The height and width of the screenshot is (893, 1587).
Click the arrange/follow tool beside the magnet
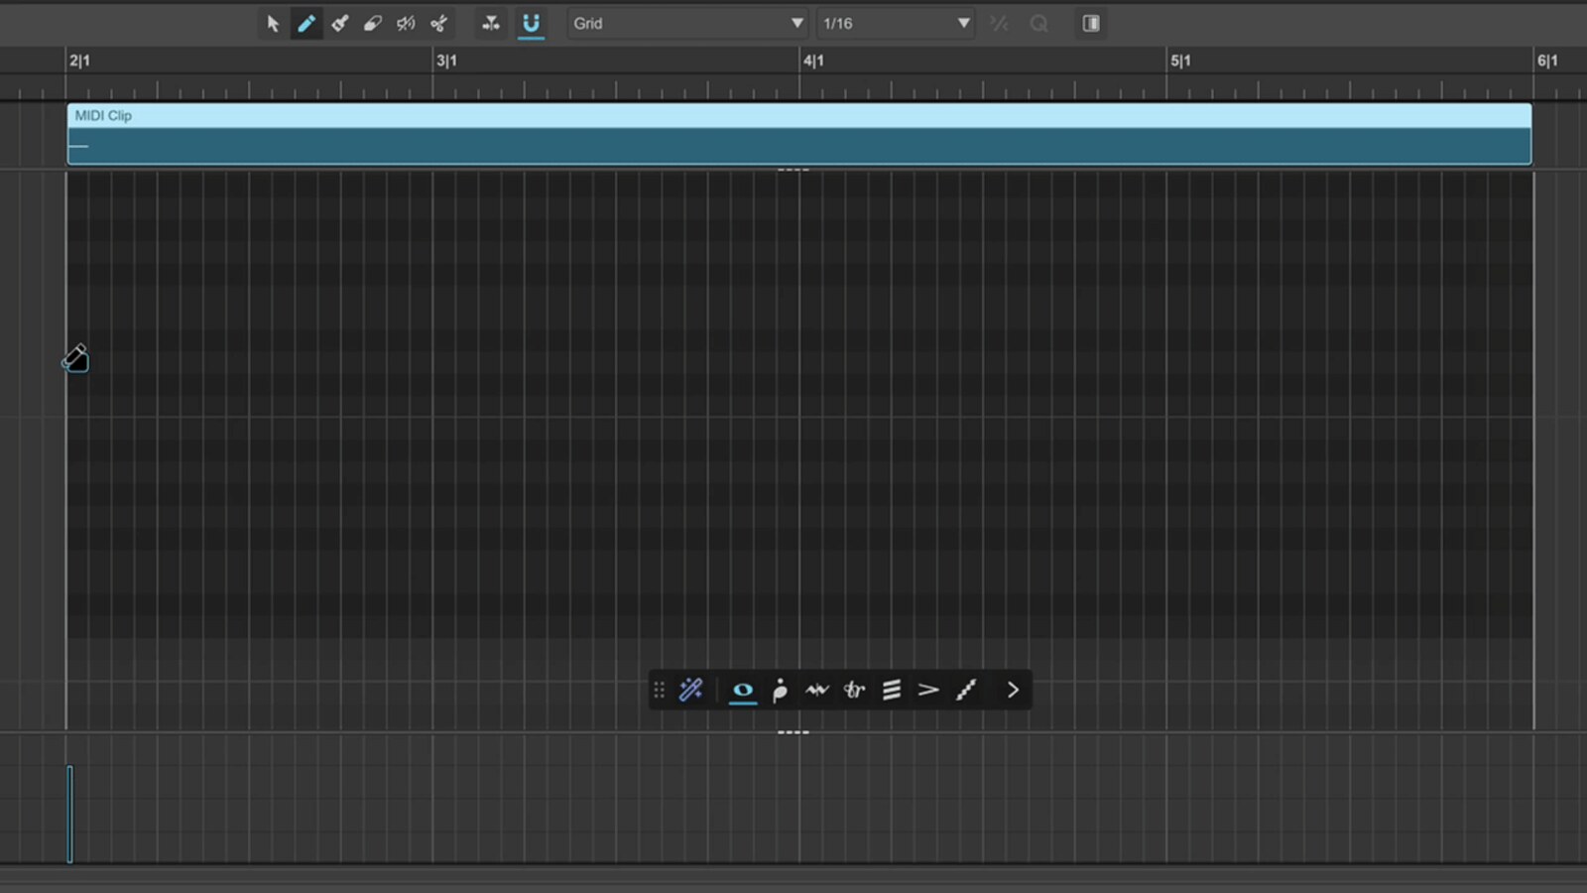coord(491,23)
